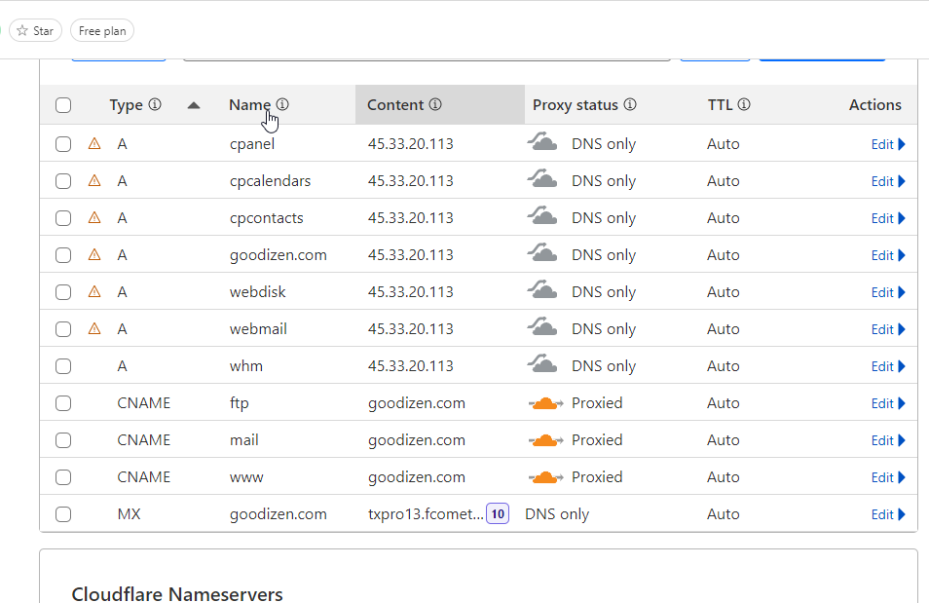Viewport: 929px width, 603px height.
Task: Sort by the Name column header
Action: point(249,105)
